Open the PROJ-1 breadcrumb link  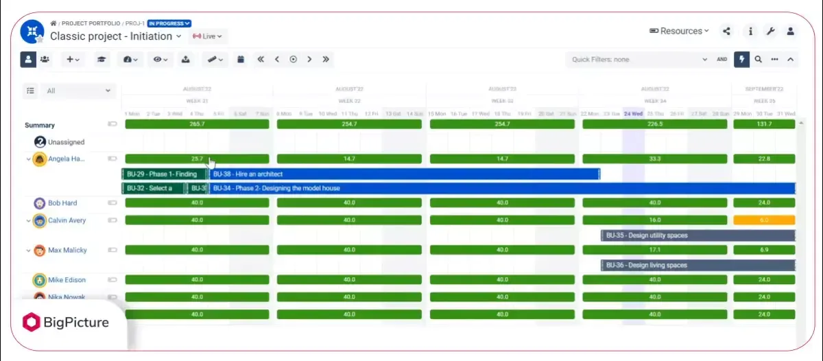click(x=134, y=23)
